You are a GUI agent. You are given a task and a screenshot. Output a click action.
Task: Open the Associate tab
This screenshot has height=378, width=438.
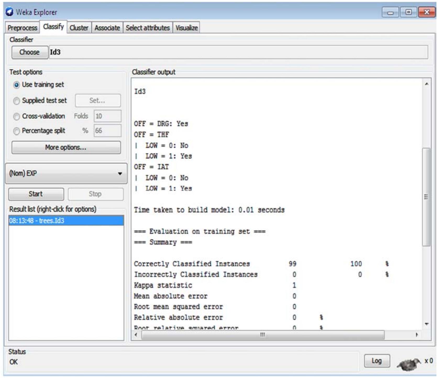107,28
